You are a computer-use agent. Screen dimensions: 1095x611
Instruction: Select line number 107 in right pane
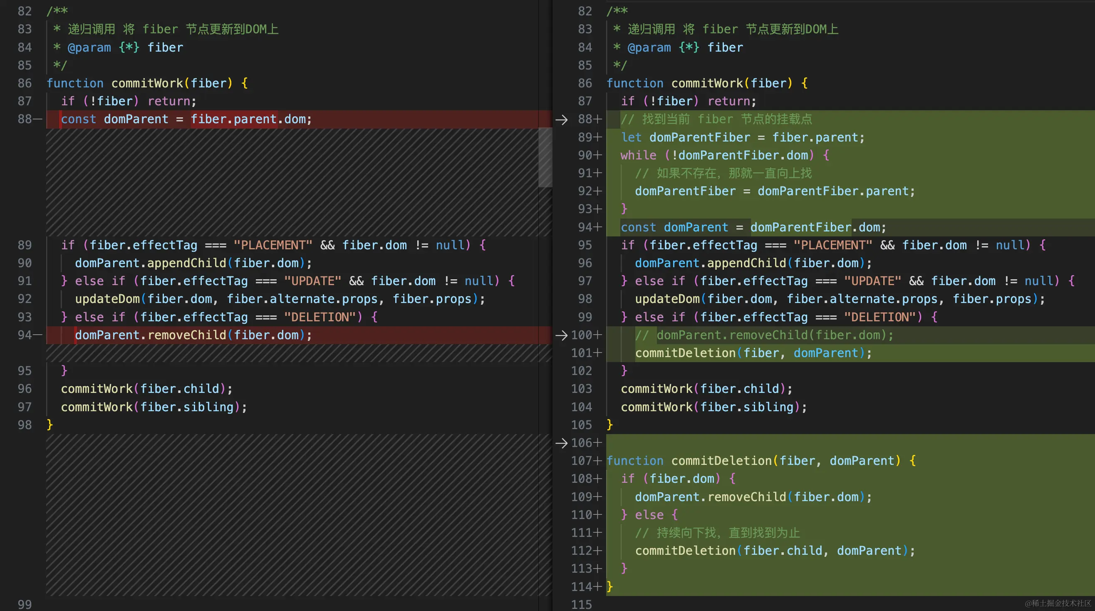(x=581, y=461)
